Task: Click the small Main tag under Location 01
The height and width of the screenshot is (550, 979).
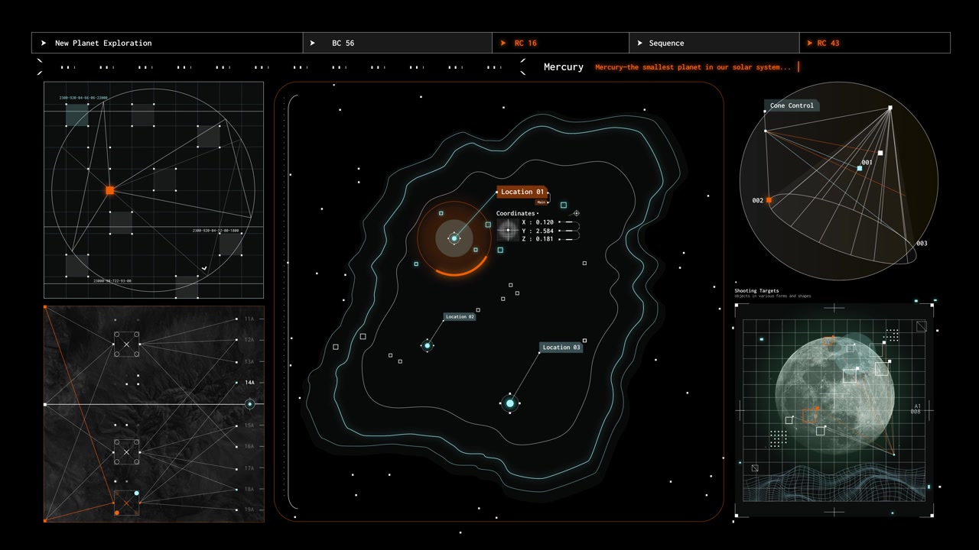Action: click(542, 202)
